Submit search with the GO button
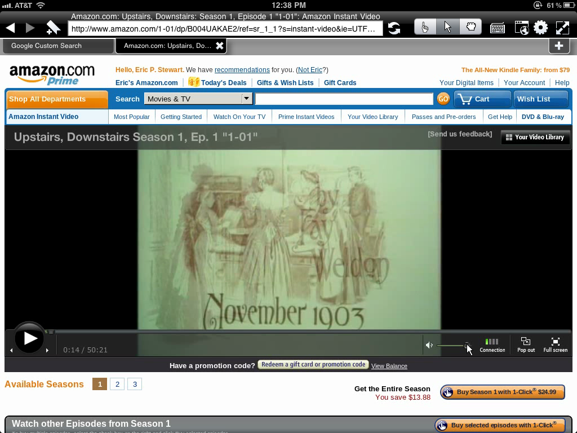 [x=443, y=99]
